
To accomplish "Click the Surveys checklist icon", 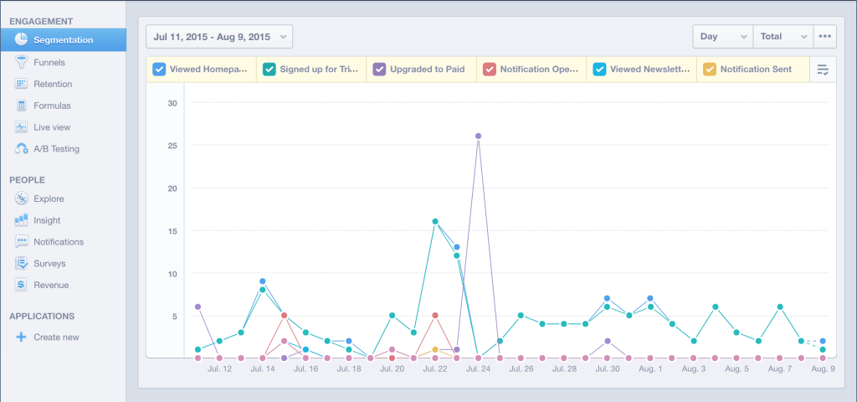I will coord(21,263).
